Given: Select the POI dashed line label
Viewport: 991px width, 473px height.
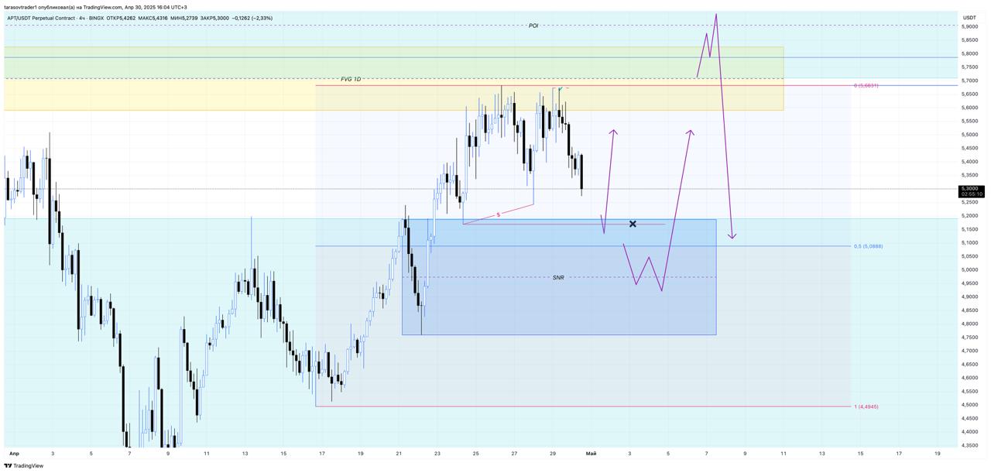Looking at the screenshot, I should coord(533,26).
